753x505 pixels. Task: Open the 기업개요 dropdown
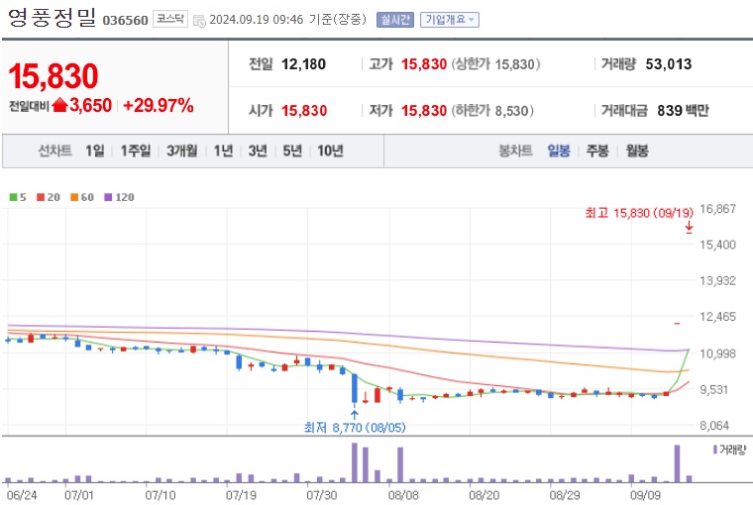(450, 20)
